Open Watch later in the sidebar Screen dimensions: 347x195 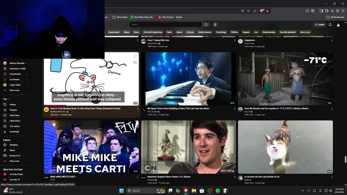[x=15, y=115]
